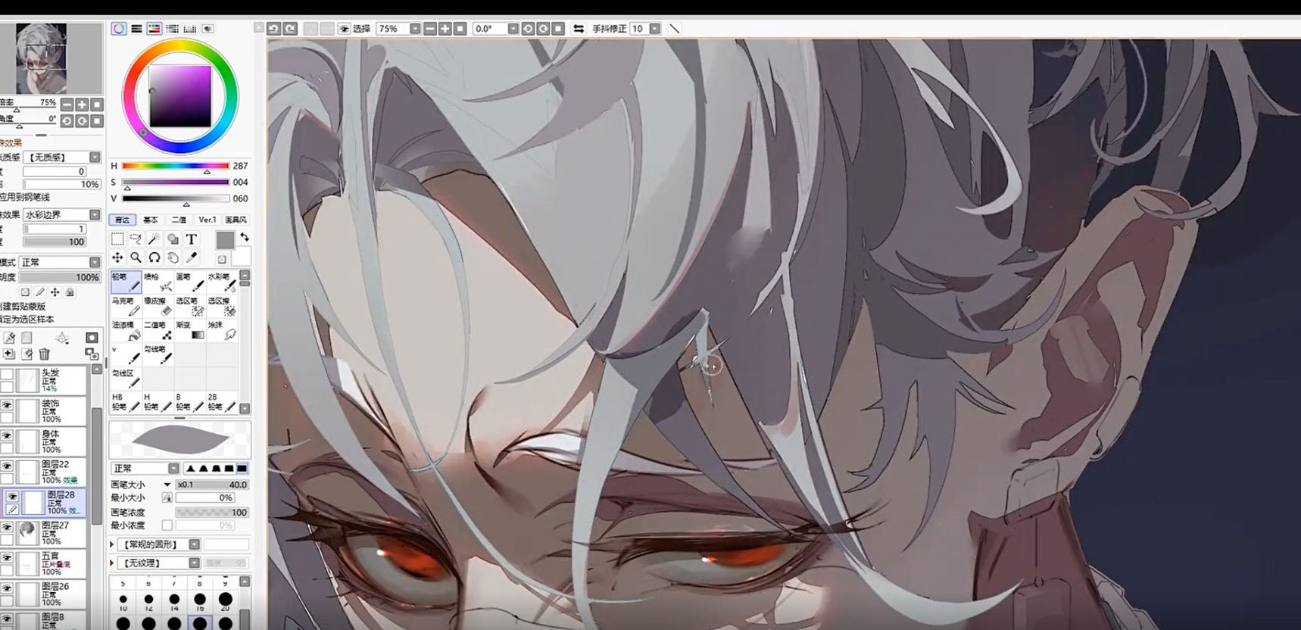The width and height of the screenshot is (1301, 630).
Task: Select the 喷枪 airbrush tool
Action: [x=158, y=282]
